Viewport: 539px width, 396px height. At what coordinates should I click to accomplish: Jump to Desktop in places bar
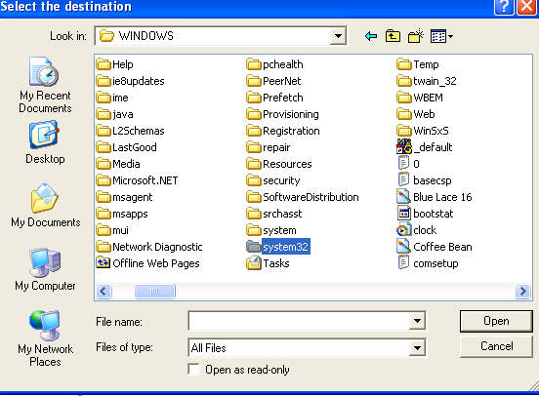point(45,142)
